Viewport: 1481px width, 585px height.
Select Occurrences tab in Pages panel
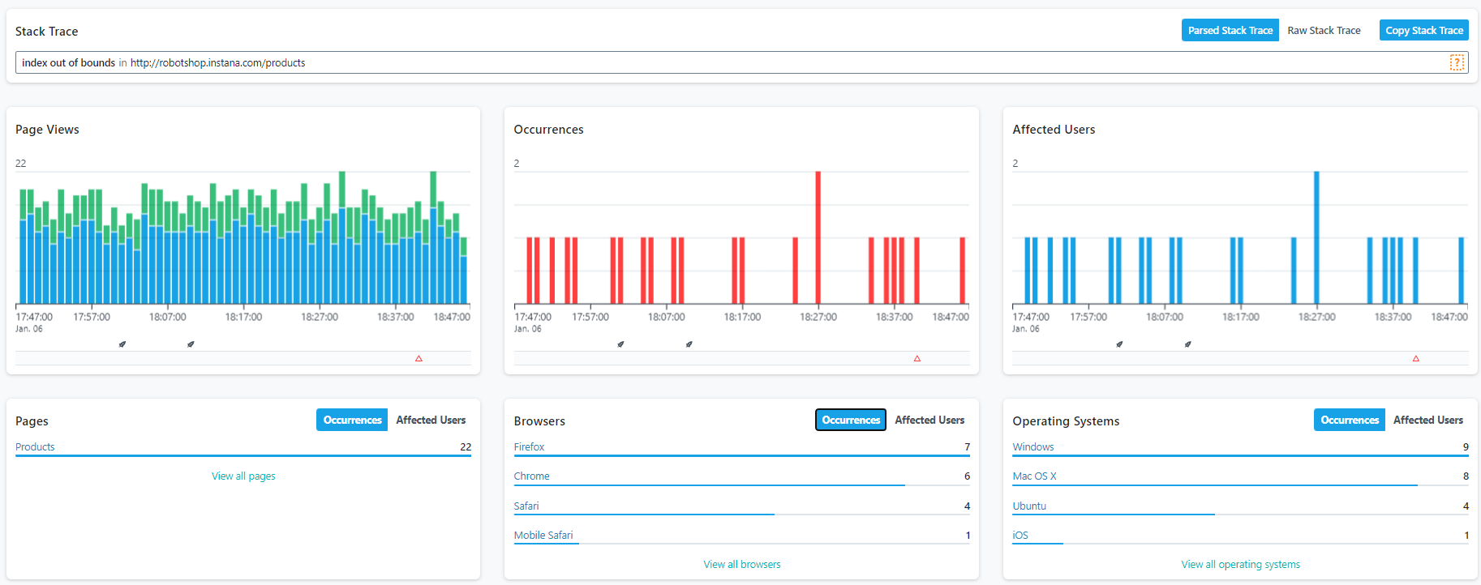click(352, 420)
